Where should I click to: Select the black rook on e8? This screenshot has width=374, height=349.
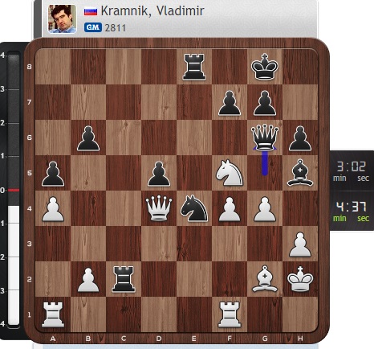(x=194, y=67)
